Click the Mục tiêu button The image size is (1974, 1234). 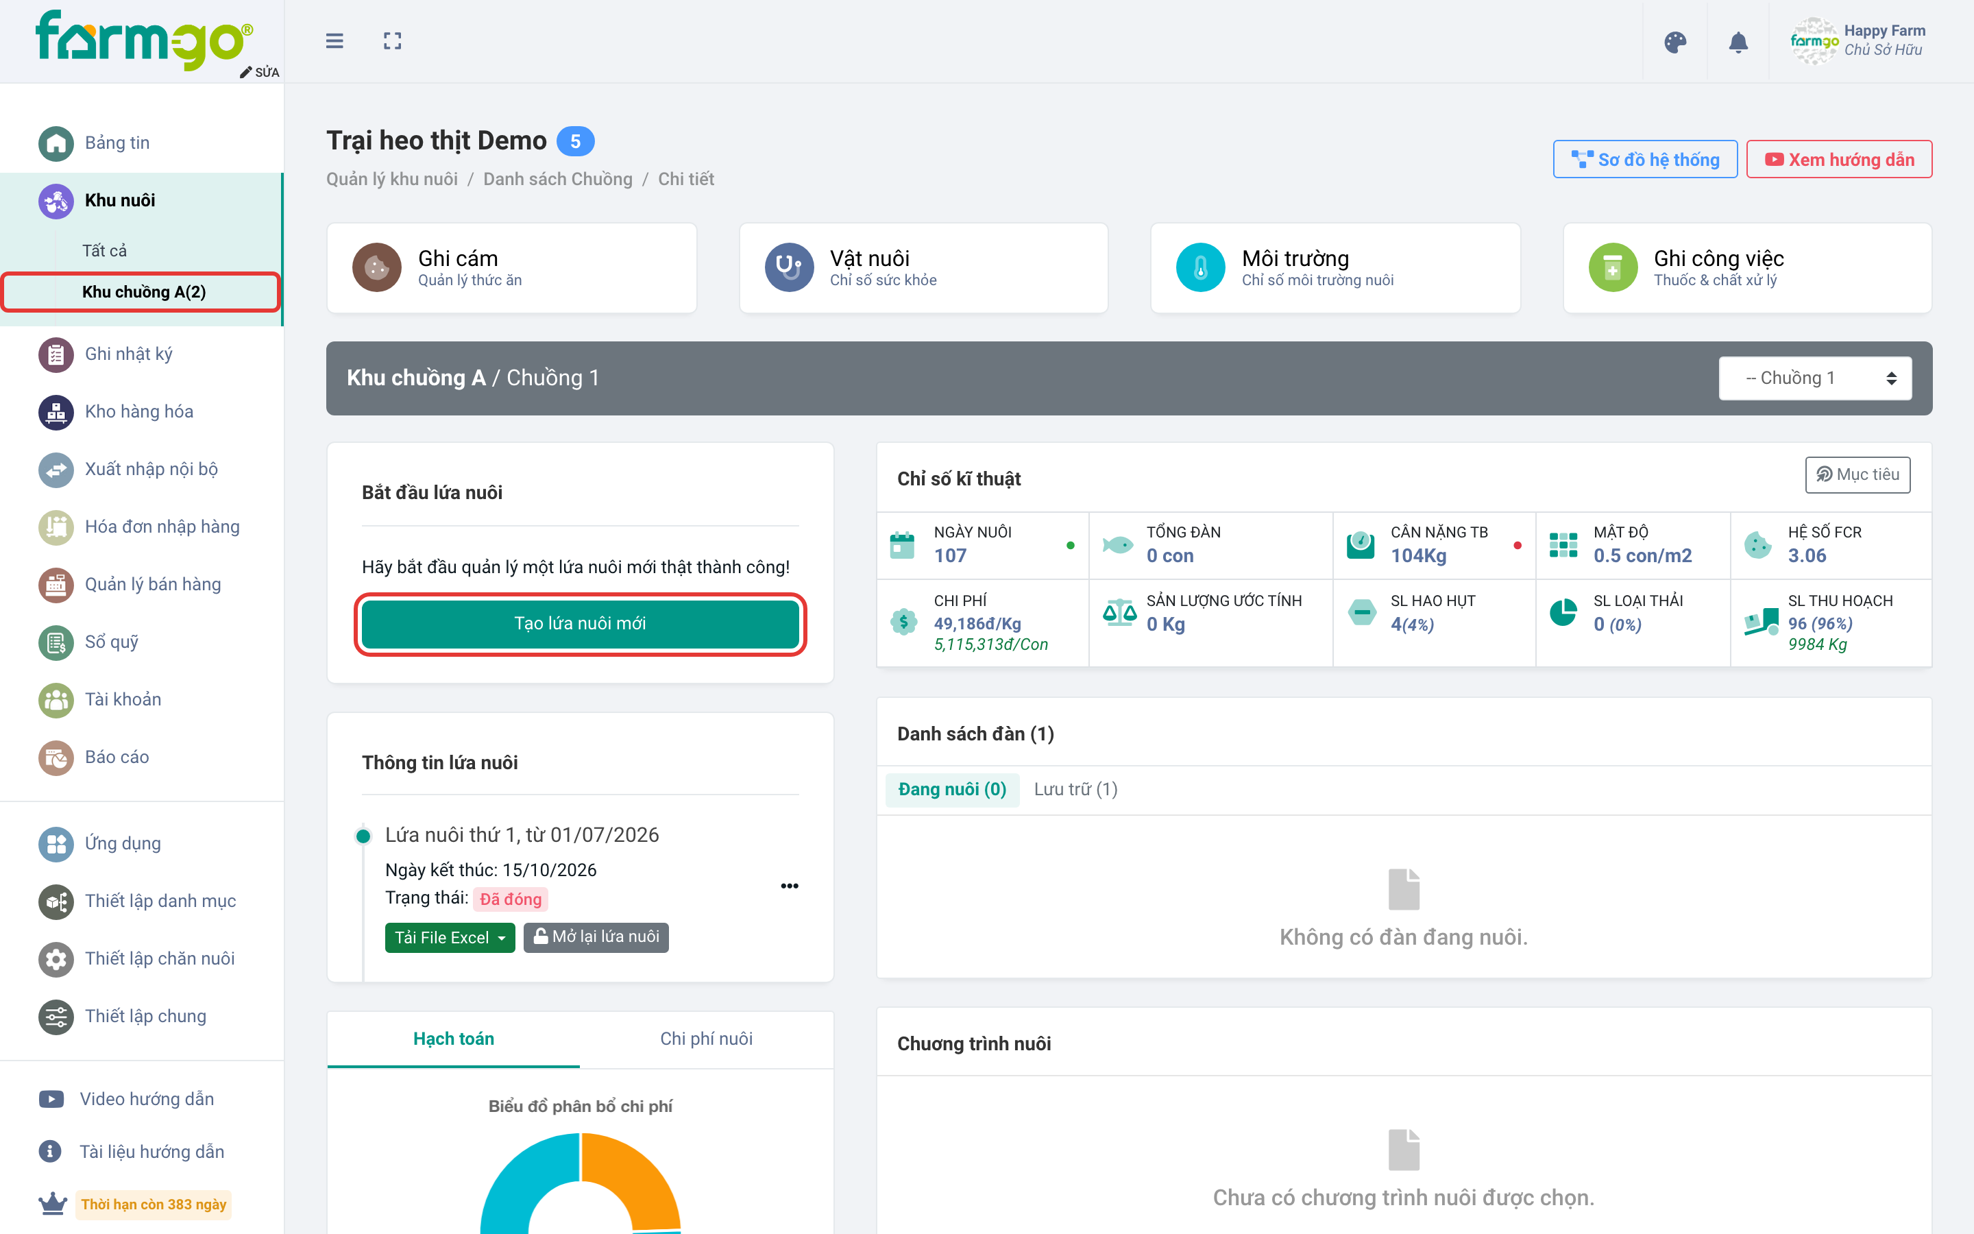click(x=1857, y=475)
